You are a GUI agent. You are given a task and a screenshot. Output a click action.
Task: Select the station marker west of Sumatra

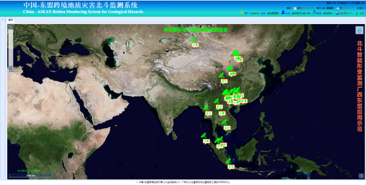204,135
